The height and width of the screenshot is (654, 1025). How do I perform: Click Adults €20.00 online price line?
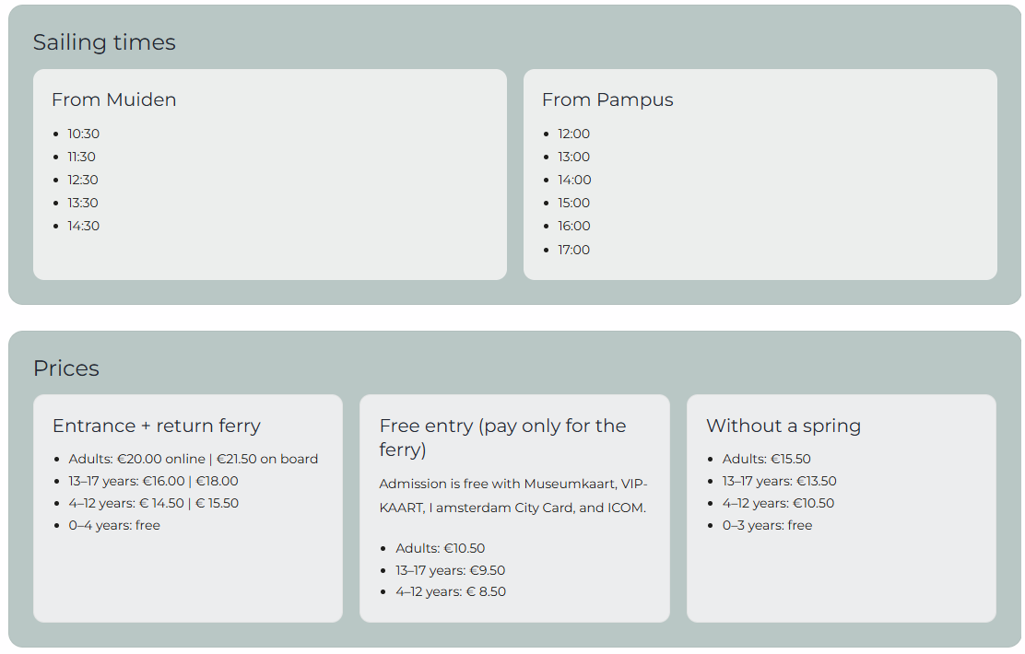pyautogui.click(x=194, y=460)
